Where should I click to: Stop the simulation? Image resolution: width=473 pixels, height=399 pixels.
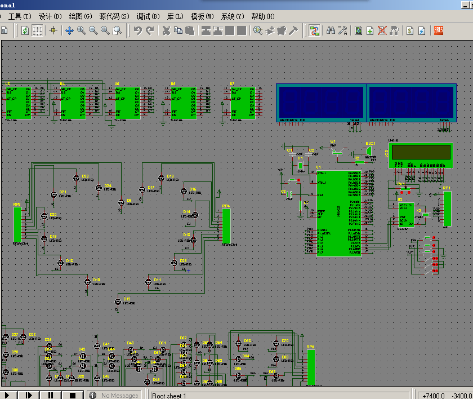(x=73, y=395)
